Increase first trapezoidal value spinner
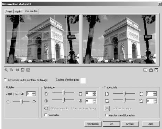 [x=155, y=93]
